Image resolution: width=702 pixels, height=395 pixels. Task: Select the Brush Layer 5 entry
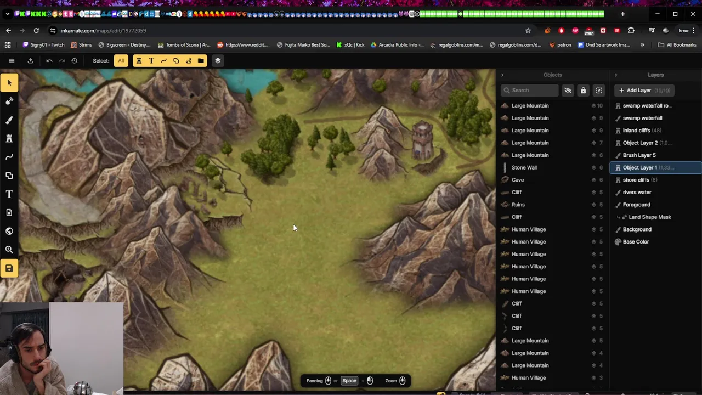[x=655, y=155]
